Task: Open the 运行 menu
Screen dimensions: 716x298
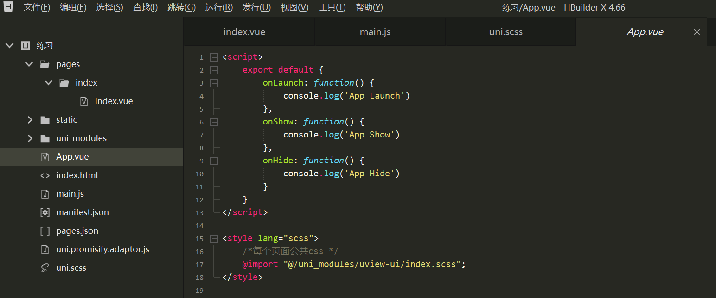Action: (218, 7)
